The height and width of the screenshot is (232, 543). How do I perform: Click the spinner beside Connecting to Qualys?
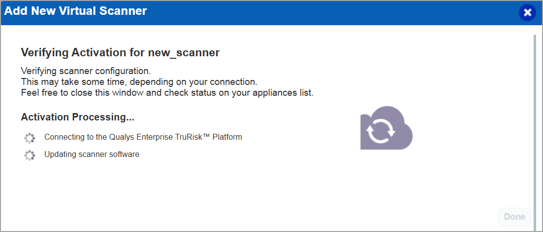coord(30,137)
